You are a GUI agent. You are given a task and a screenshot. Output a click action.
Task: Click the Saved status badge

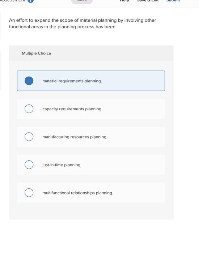tap(82, 1)
